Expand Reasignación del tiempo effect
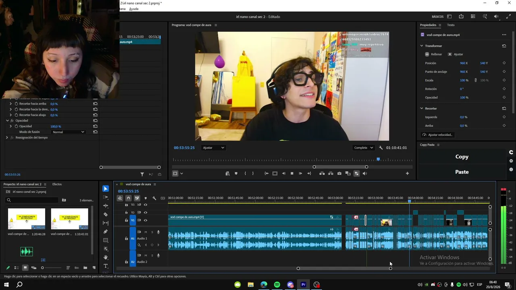 (x=7, y=138)
